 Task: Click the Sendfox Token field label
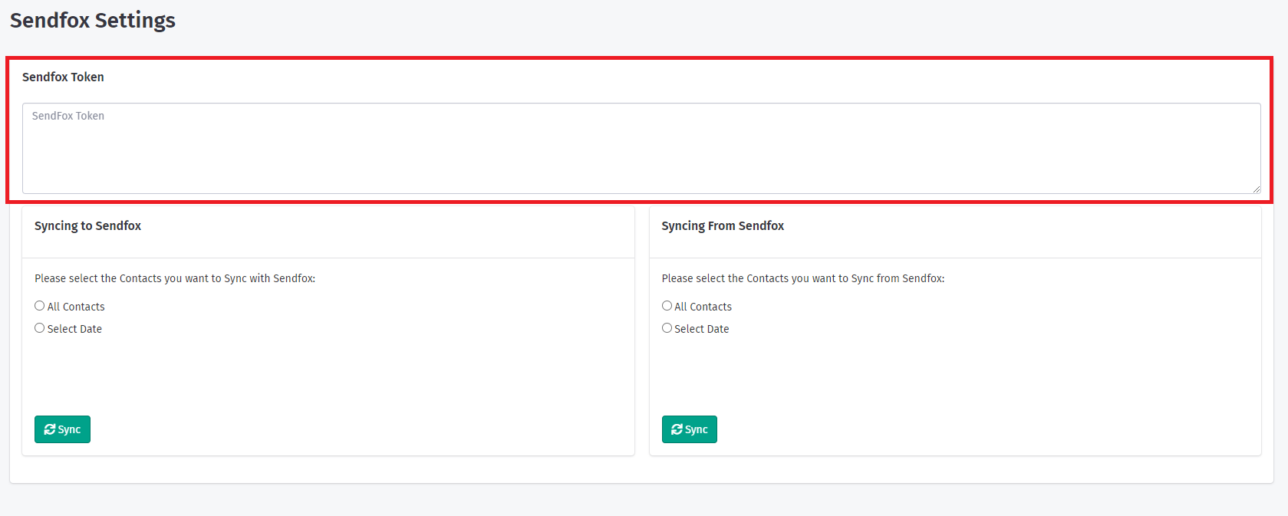(63, 77)
